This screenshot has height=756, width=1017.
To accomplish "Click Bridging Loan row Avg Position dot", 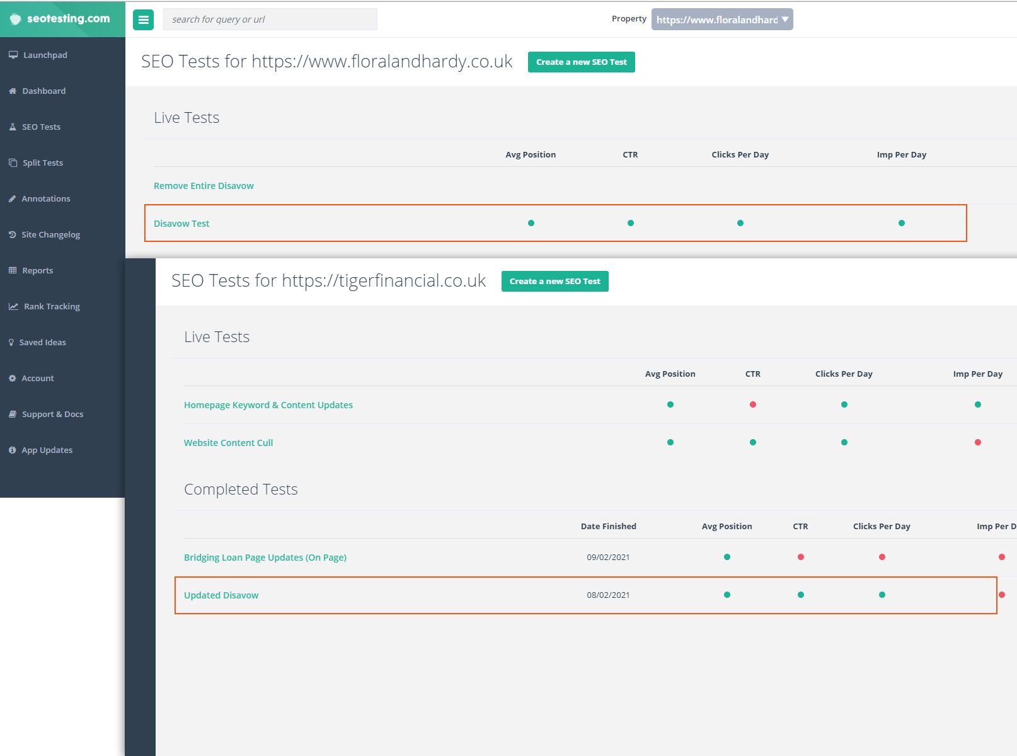I will click(727, 557).
